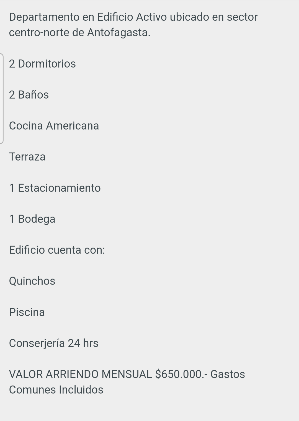Tap the '1 Estacionamiento' line

tap(55, 188)
